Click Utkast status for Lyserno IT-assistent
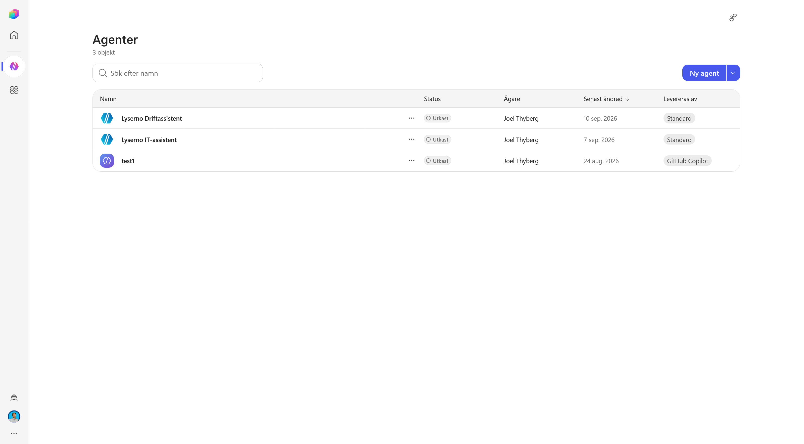804x444 pixels. [x=437, y=139]
